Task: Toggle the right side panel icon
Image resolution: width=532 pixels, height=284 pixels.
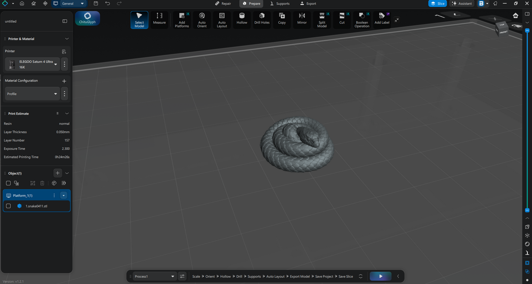Action: [527, 14]
